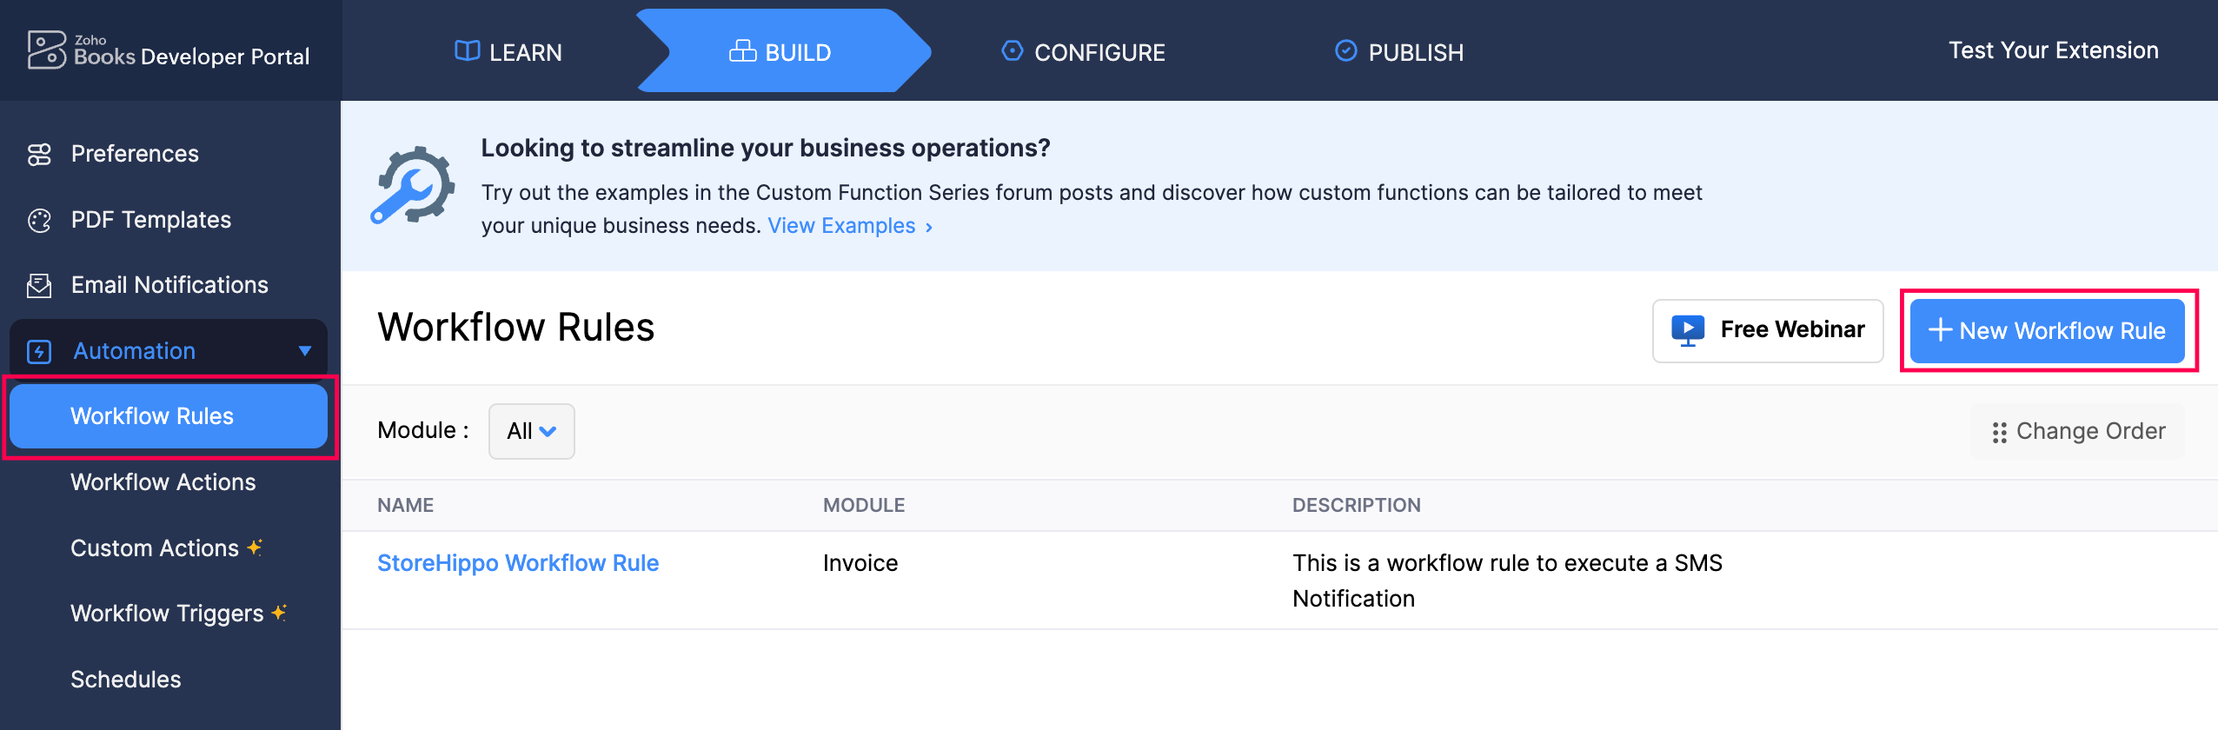2218x730 pixels.
Task: Click Test Your Extension
Action: click(x=2053, y=50)
